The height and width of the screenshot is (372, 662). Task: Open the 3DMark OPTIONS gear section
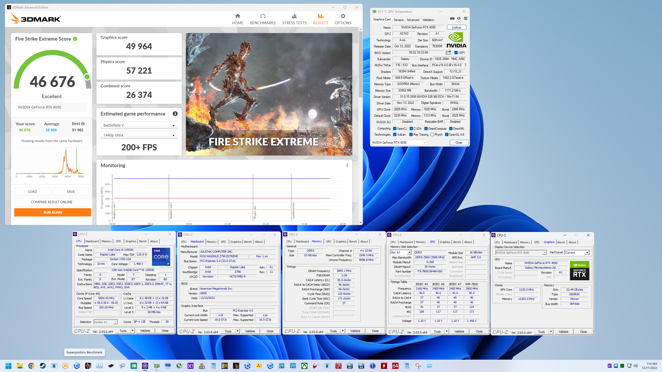343,19
